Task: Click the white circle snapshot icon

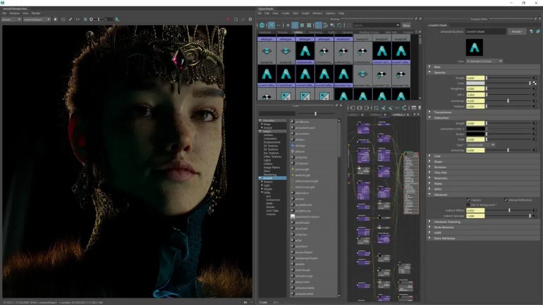Action: click(x=55, y=20)
